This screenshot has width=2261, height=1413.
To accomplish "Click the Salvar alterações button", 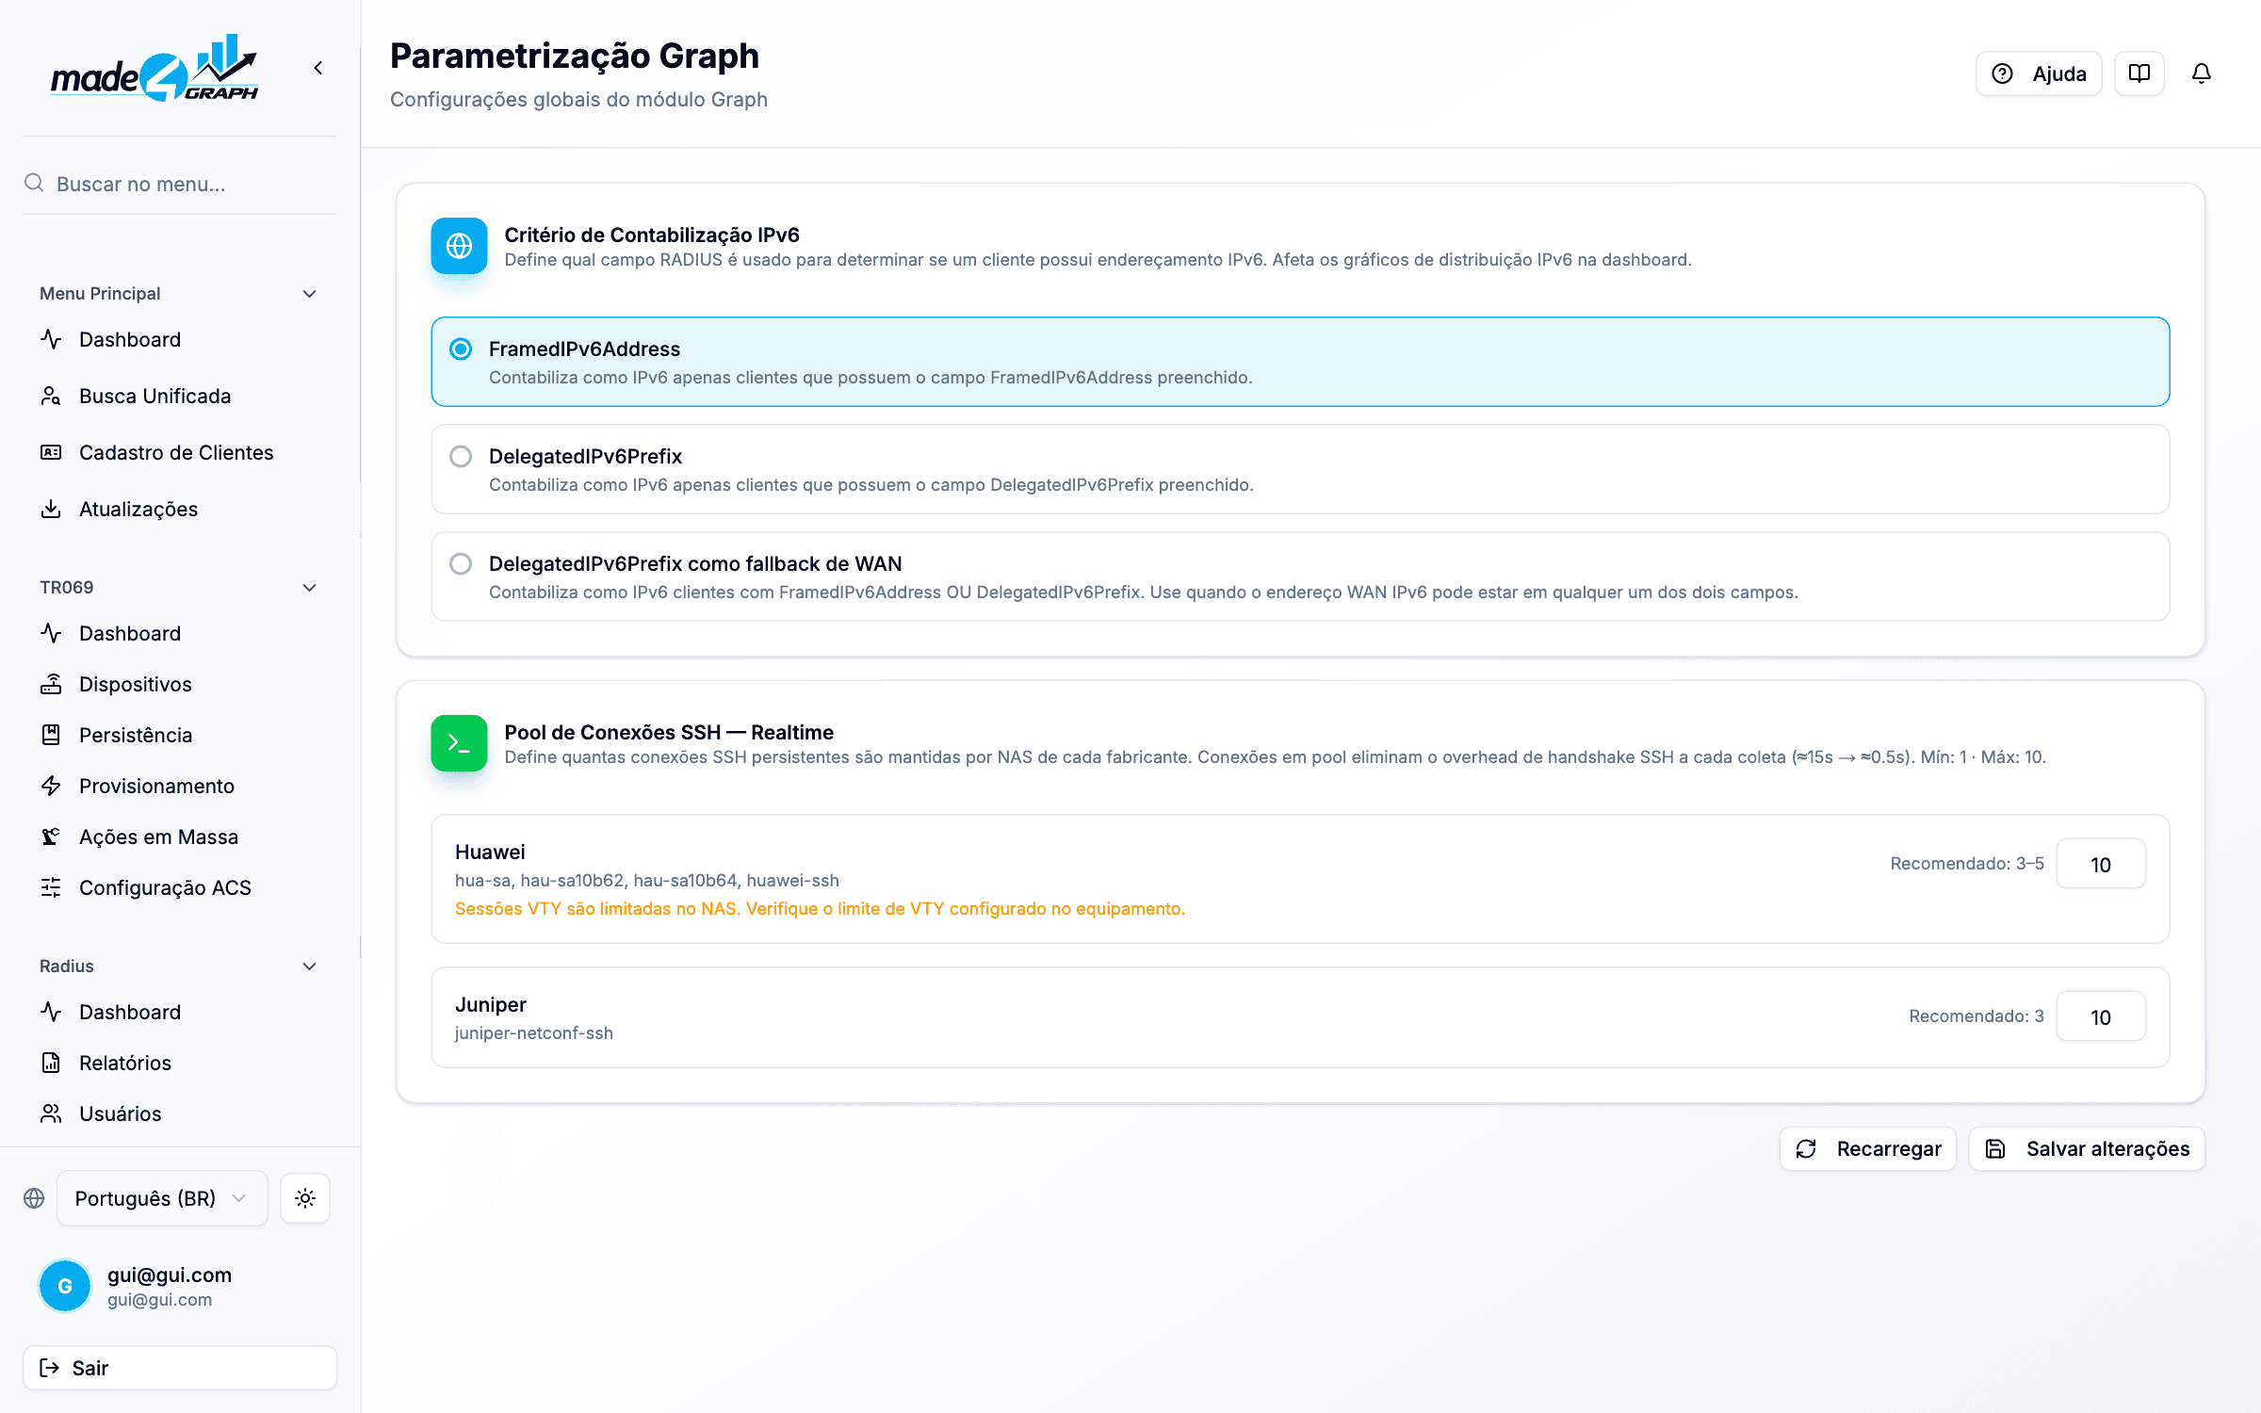I will click(x=2087, y=1149).
